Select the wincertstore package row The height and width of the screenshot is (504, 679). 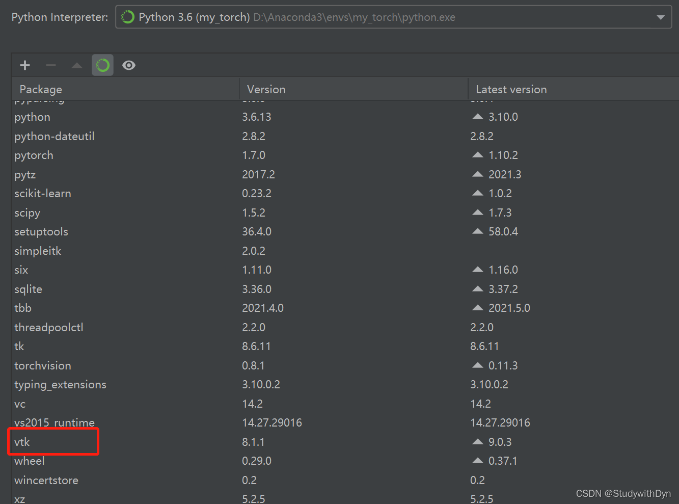point(345,480)
